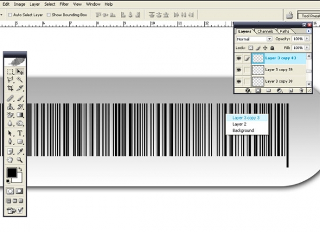This screenshot has height=232, width=320.
Task: Toggle lock all padlock icon
Action: [x=272, y=48]
